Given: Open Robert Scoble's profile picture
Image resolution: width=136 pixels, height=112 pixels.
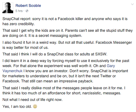Looking at the screenshot, I should tap(8, 8).
